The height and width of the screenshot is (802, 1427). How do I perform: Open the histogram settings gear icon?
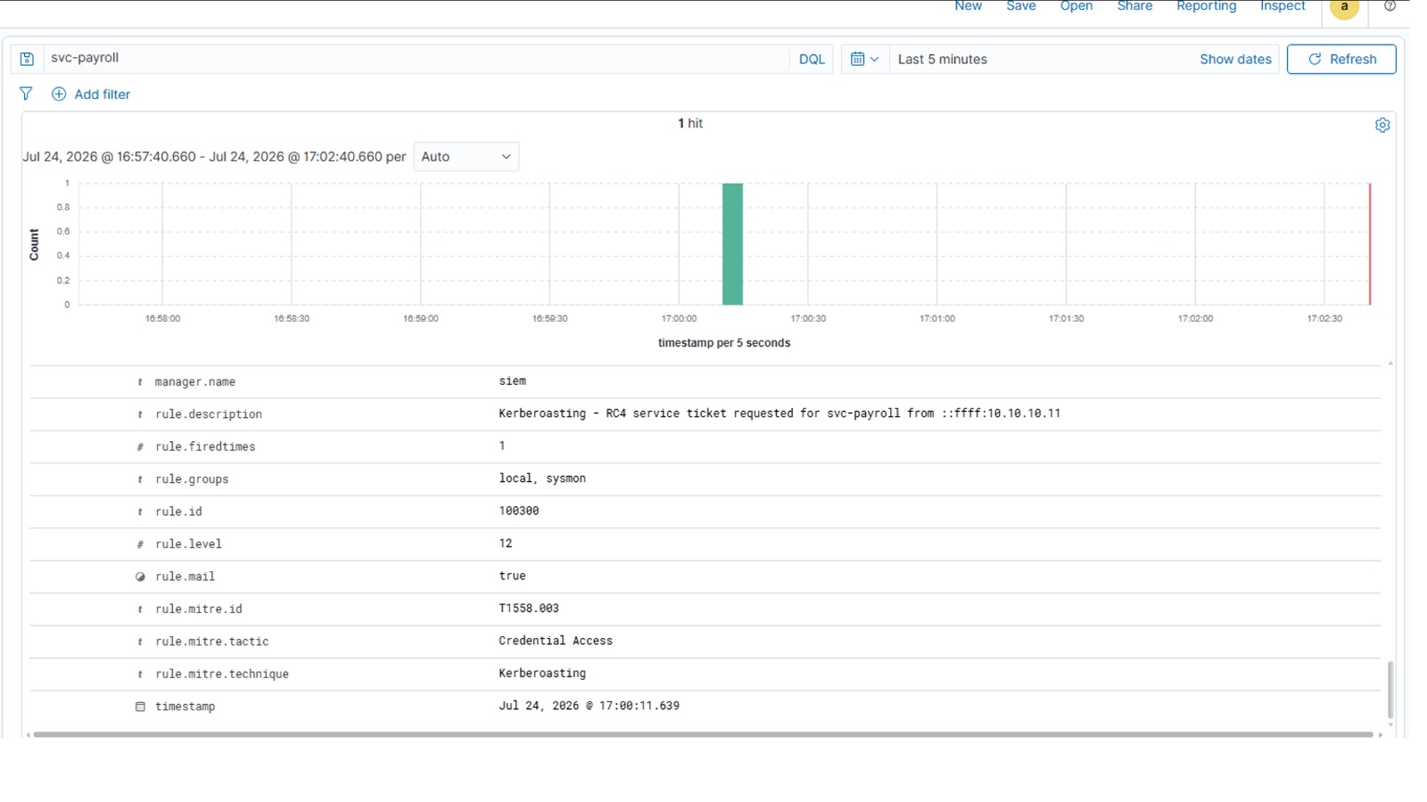coord(1382,125)
